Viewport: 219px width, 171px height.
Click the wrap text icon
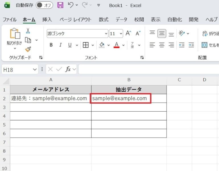click(x=205, y=34)
